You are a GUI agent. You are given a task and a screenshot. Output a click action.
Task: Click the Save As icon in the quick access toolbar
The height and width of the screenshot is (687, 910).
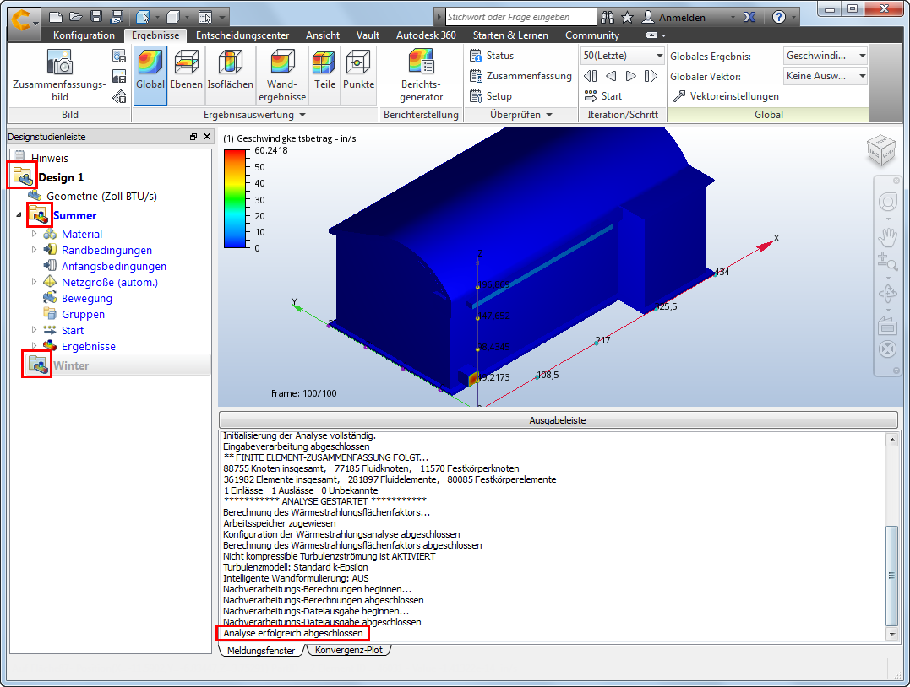point(117,17)
